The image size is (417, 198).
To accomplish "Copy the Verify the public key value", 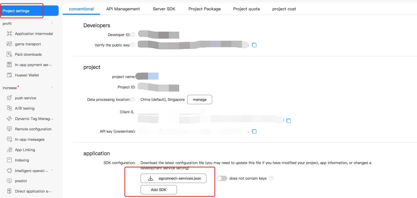I will (x=254, y=45).
